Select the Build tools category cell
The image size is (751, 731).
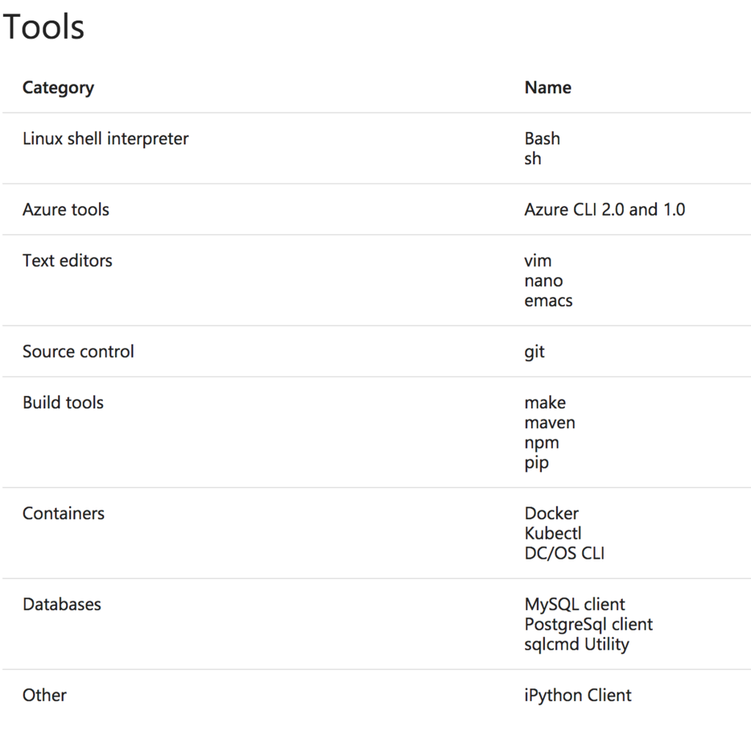[63, 403]
